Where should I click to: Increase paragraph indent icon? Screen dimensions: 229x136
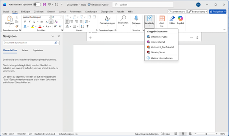95,17
